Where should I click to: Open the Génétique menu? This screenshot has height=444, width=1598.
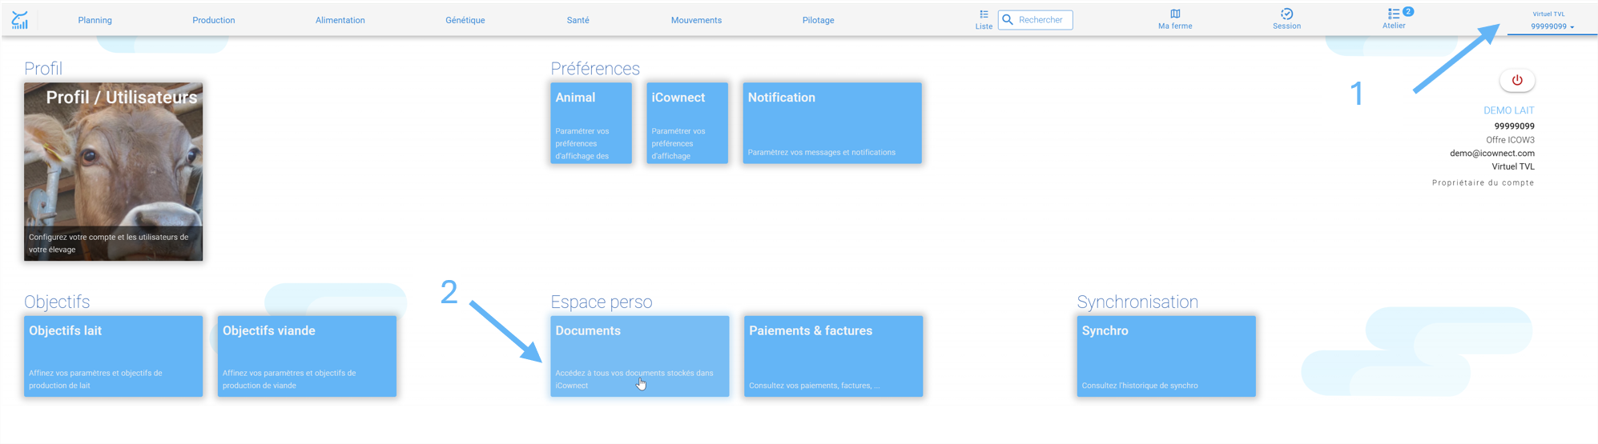click(465, 20)
